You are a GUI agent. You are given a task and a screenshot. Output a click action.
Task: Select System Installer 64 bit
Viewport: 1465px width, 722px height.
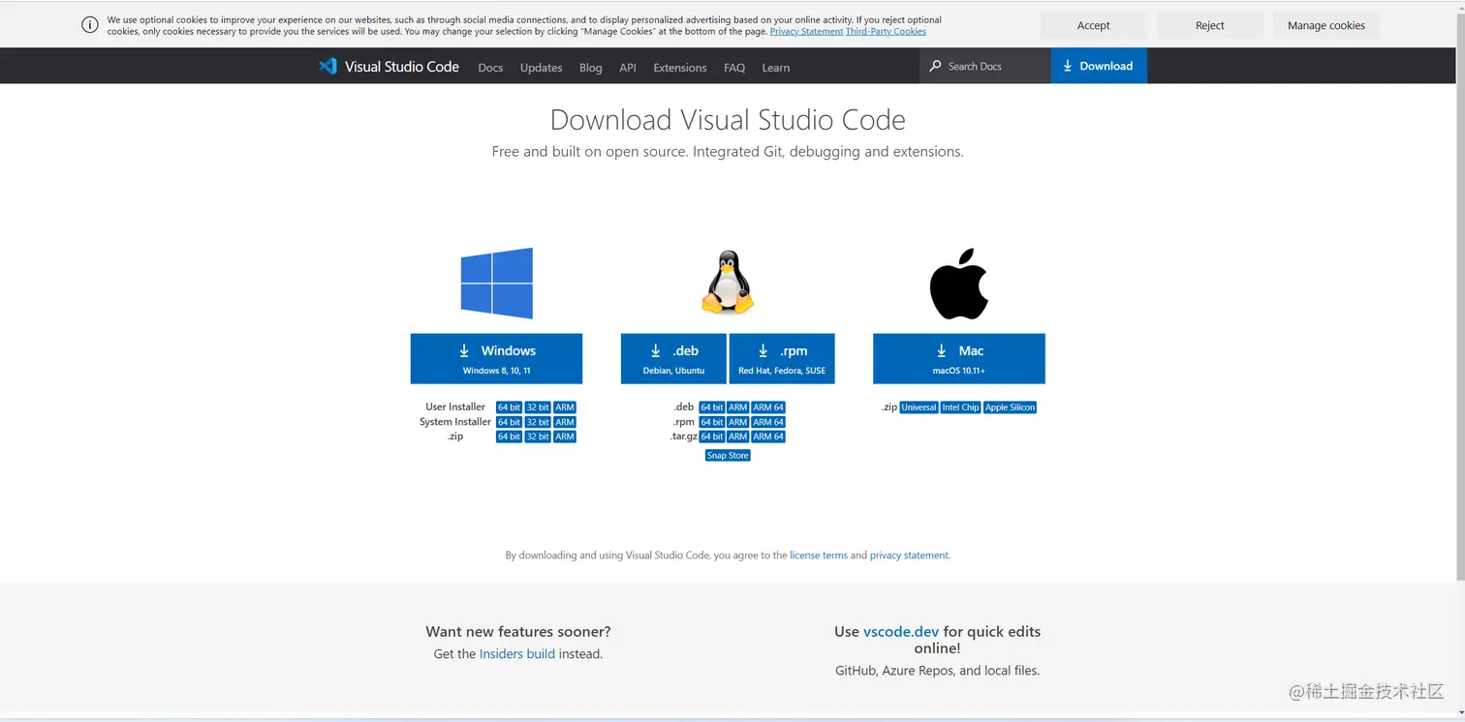click(509, 422)
